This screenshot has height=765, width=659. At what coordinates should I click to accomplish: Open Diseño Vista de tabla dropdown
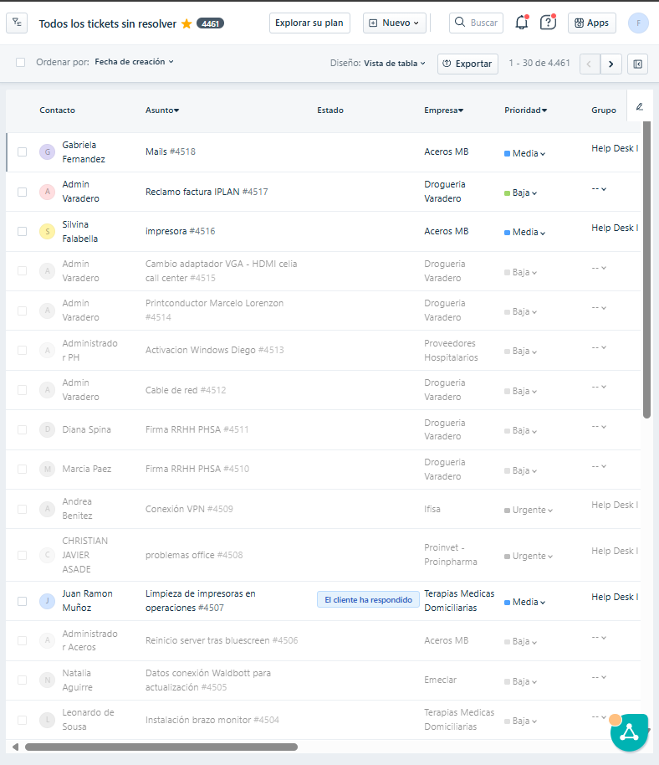tap(395, 64)
